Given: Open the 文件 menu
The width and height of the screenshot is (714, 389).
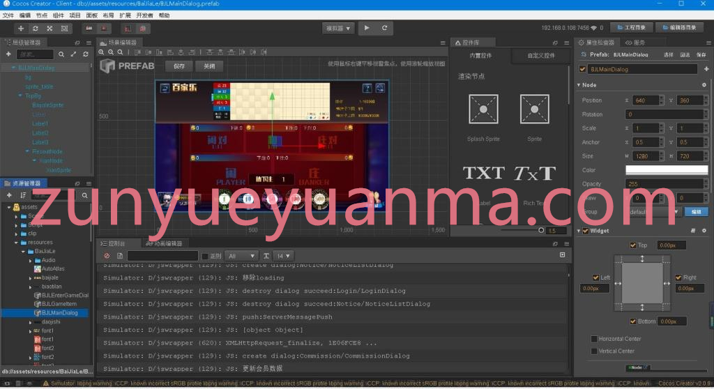Looking at the screenshot, I should 8,15.
